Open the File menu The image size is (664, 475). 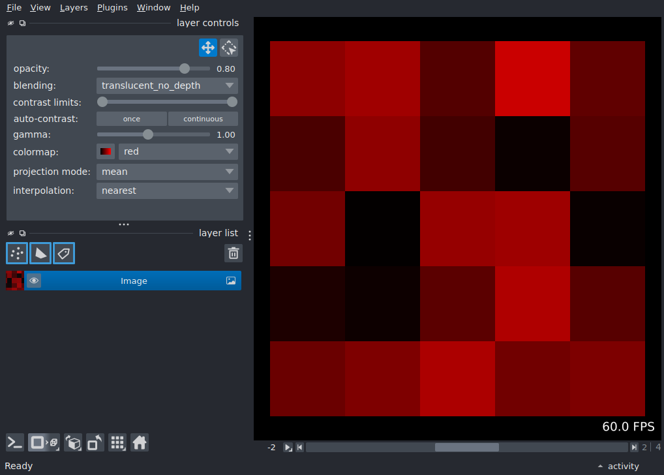[14, 8]
